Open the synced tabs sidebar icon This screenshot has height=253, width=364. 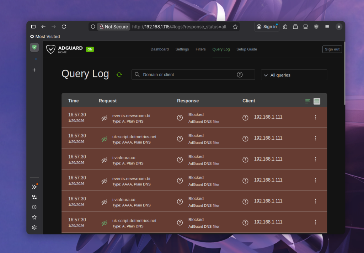pos(34,197)
